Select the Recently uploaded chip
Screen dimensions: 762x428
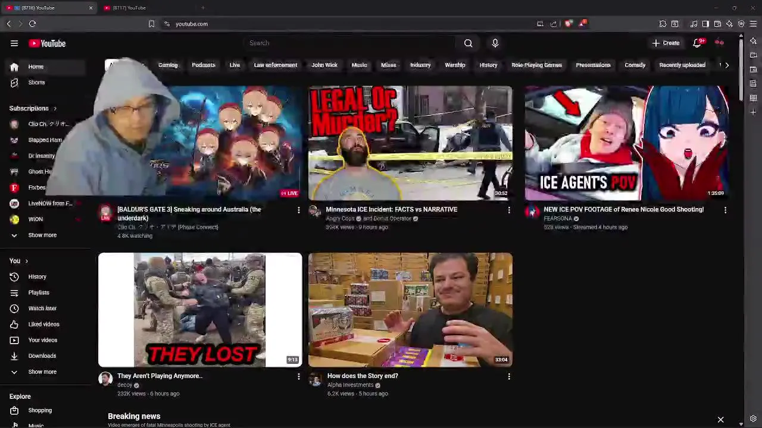(682, 65)
